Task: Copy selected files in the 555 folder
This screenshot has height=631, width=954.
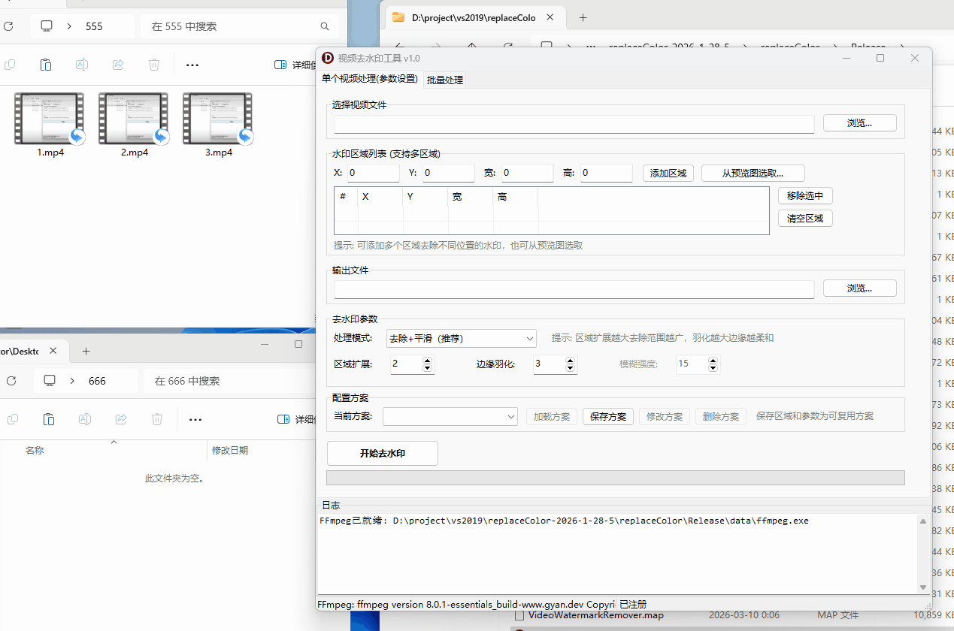Action: coord(10,65)
